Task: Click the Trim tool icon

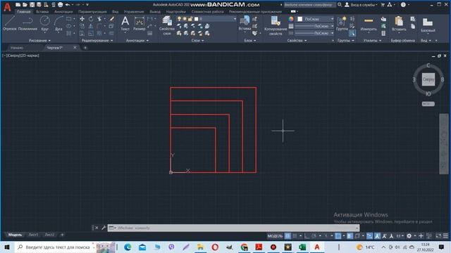Action: pyautogui.click(x=99, y=19)
